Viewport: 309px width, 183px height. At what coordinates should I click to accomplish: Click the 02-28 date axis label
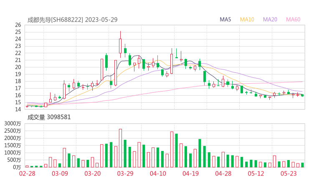point(27,173)
